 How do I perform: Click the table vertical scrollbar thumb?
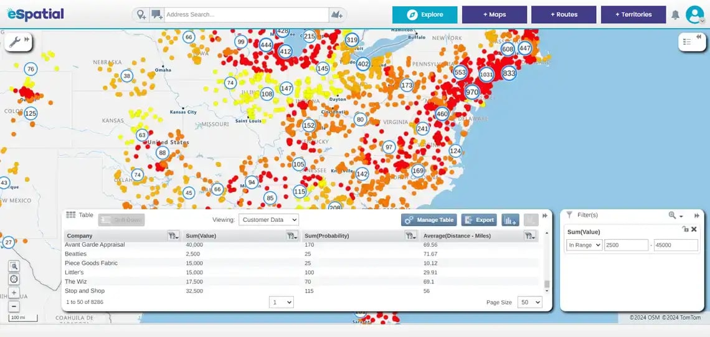tap(547, 284)
